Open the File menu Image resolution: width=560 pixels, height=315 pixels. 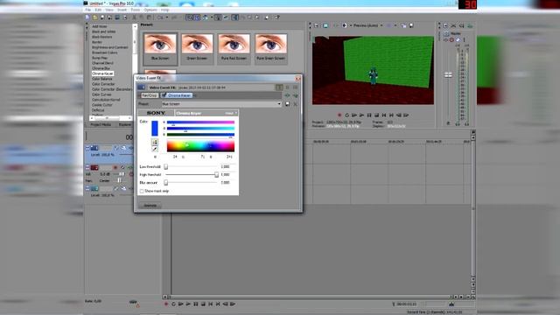tap(87, 10)
